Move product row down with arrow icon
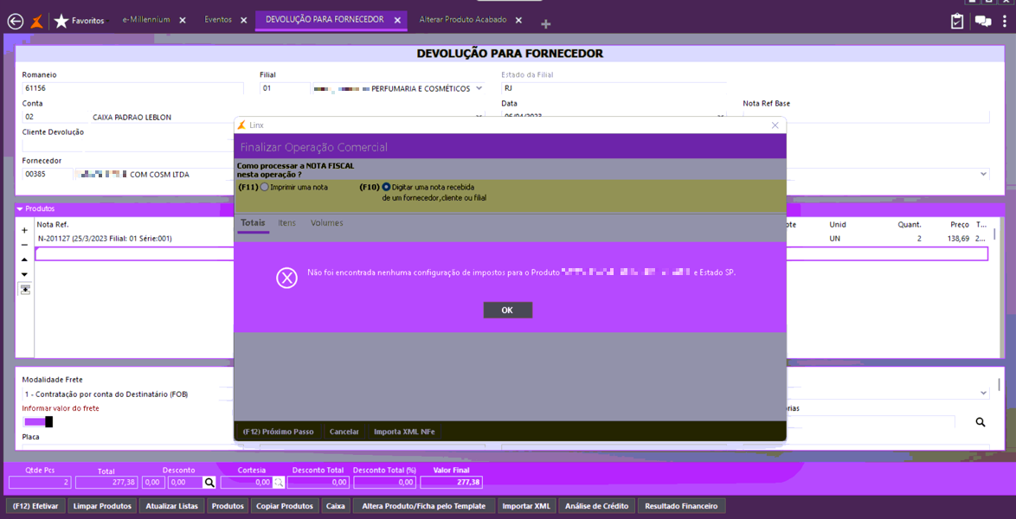 pos(24,275)
